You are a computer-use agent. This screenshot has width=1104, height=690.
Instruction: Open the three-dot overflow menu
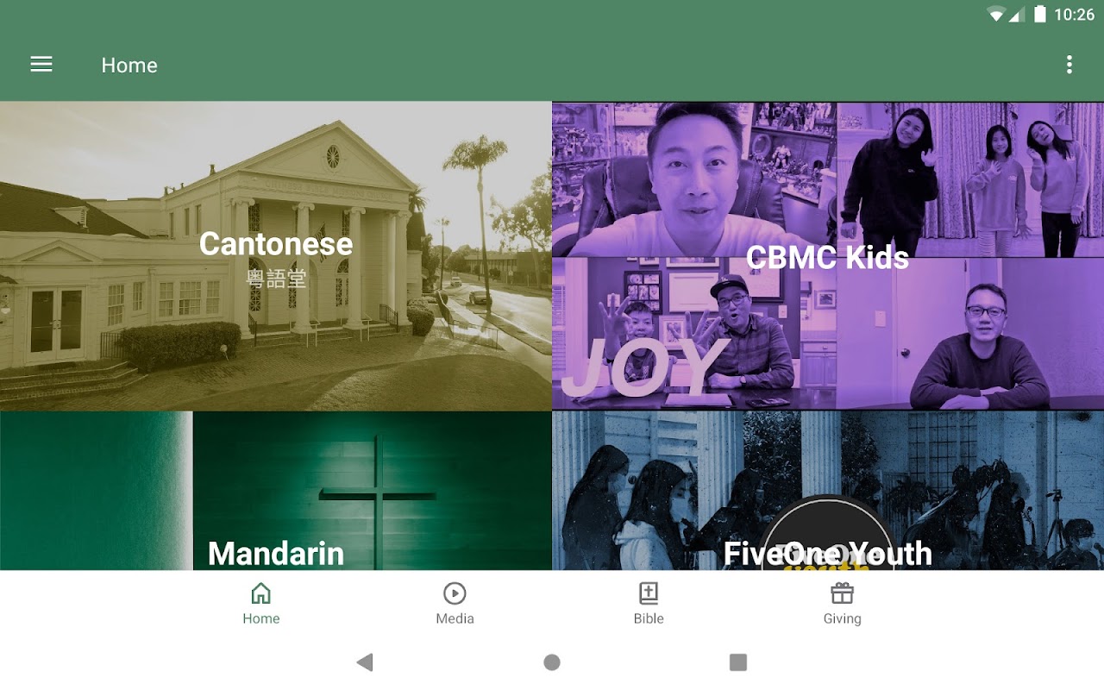click(x=1069, y=65)
